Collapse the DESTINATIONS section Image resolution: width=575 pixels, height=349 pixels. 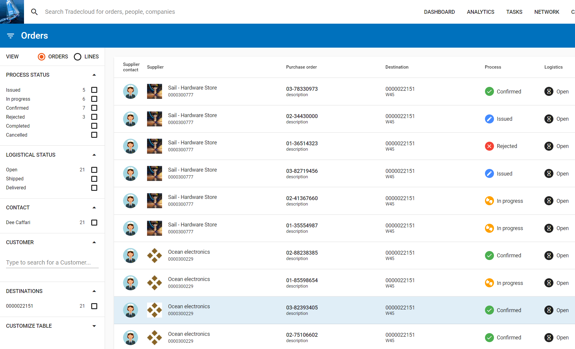click(94, 291)
